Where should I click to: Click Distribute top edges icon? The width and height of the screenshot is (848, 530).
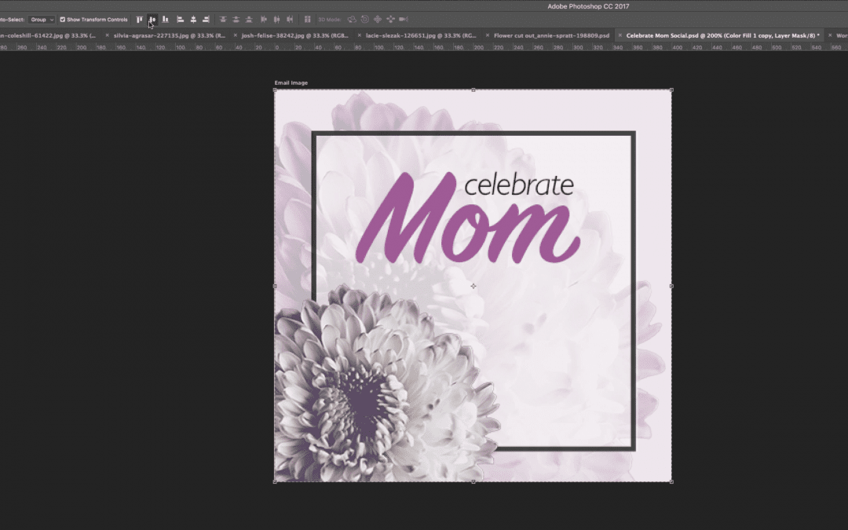[x=223, y=20]
